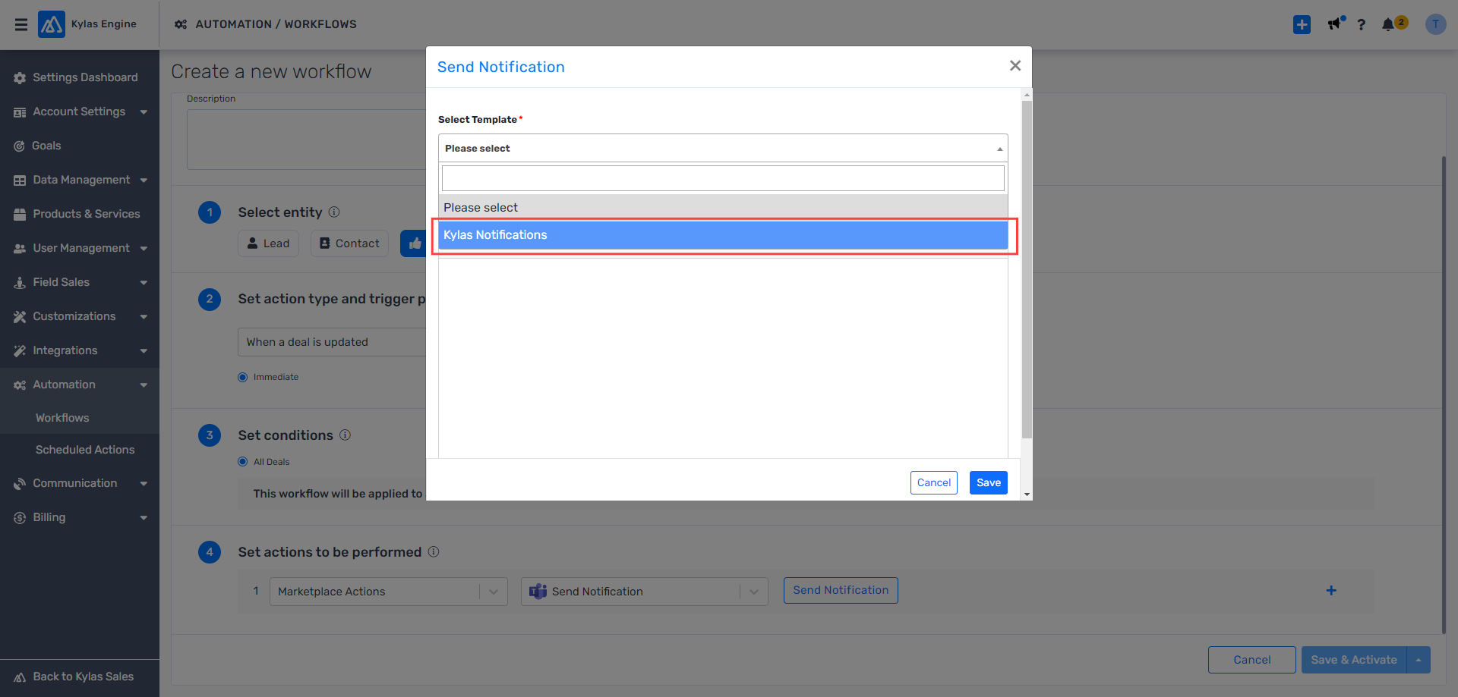Click Save in the notification dialog

tap(988, 482)
